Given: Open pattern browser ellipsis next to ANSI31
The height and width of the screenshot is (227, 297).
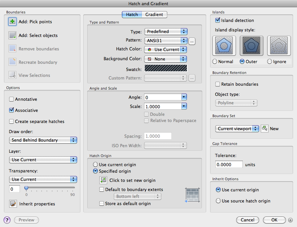Looking at the screenshot, I should 192,41.
